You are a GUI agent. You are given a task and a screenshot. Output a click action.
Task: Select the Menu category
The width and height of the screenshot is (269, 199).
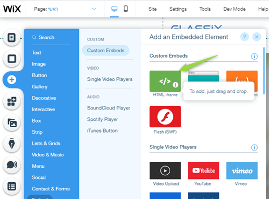38,166
